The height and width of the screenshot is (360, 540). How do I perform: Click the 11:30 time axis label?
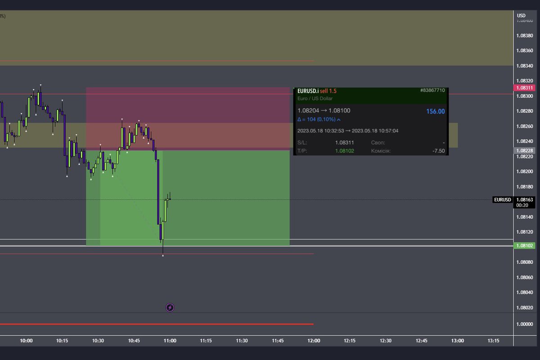tap(242, 341)
